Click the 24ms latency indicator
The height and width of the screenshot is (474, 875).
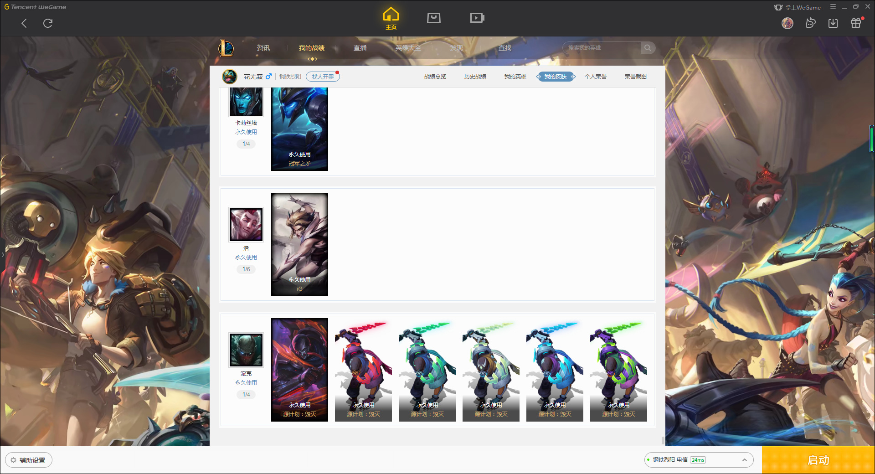698,460
